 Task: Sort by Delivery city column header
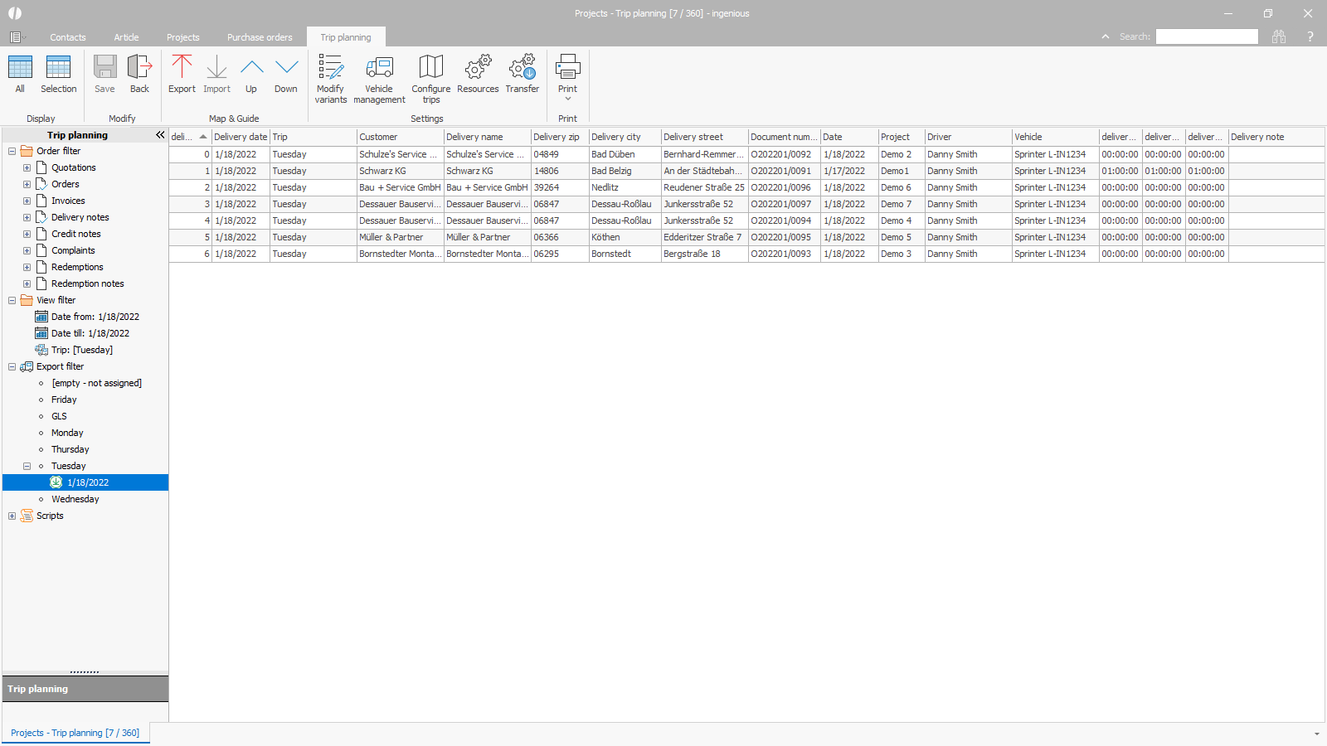click(x=624, y=137)
